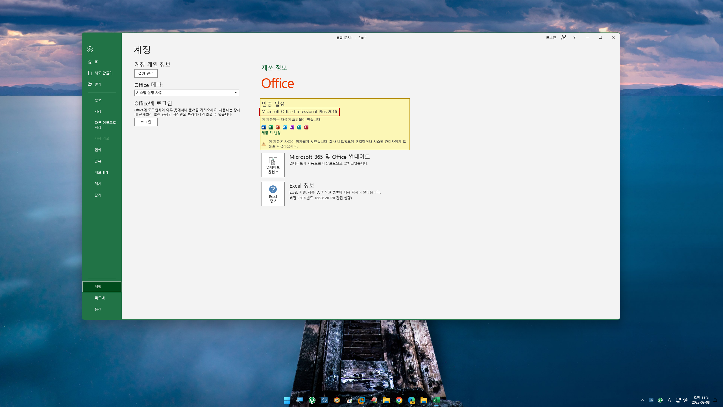
Task: Click the Change Product Key link
Action: point(271,133)
